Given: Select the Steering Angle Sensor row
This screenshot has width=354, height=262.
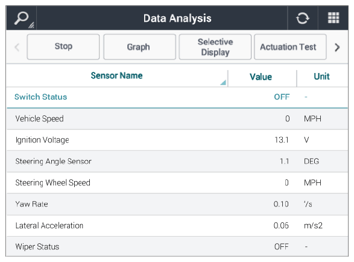Looking at the screenshot, I should [x=177, y=161].
